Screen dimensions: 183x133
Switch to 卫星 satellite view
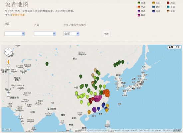[x=177, y=47]
